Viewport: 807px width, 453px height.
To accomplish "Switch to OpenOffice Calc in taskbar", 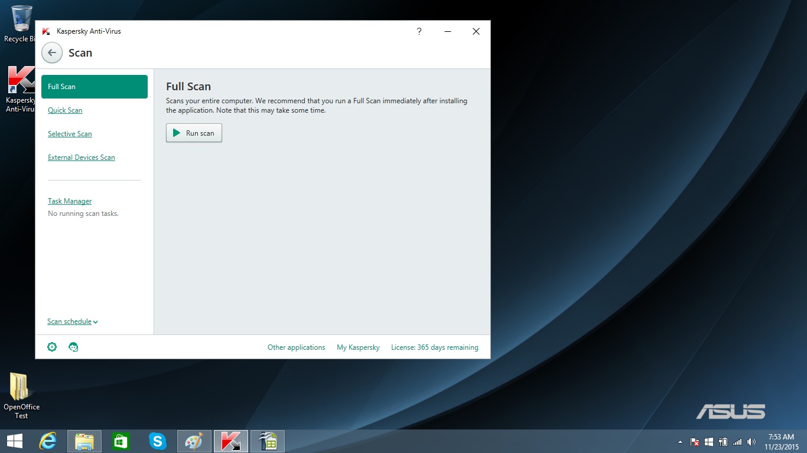I will click(x=268, y=441).
